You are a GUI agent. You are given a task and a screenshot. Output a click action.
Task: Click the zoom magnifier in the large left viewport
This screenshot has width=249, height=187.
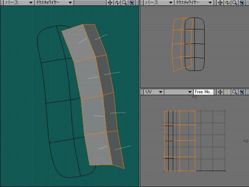(124, 2)
